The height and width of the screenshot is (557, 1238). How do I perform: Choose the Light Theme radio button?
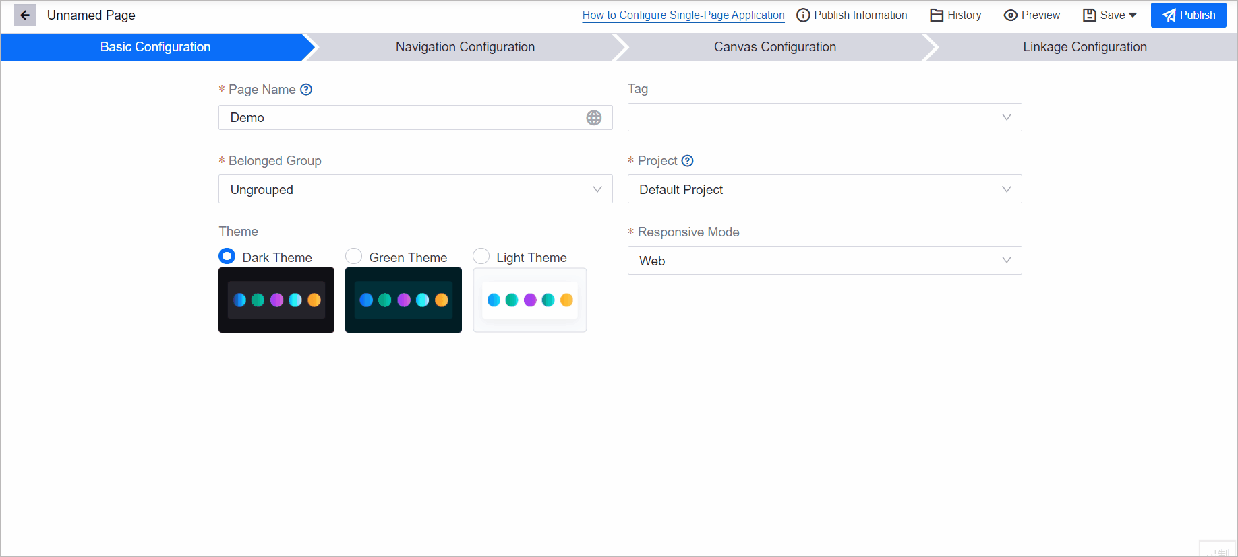coord(481,257)
